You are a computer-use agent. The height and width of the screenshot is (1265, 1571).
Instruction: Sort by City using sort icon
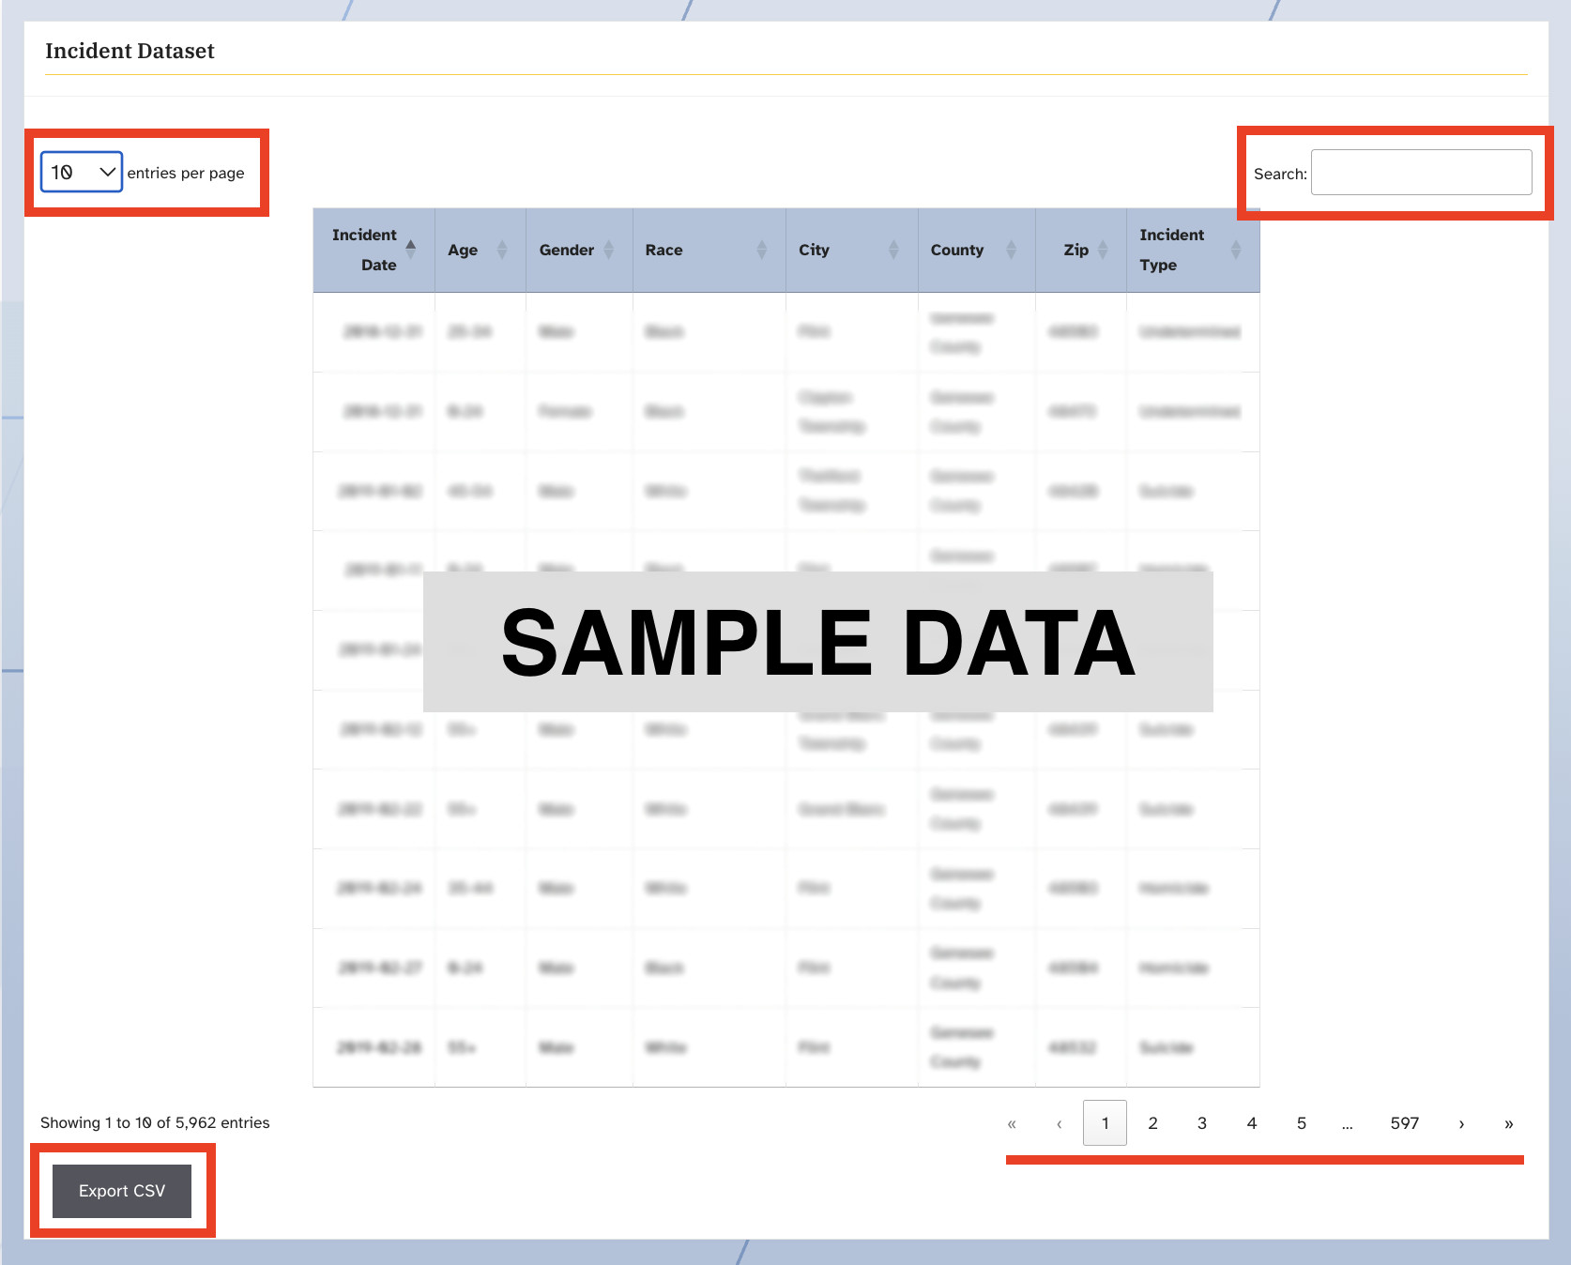pyautogui.click(x=893, y=250)
